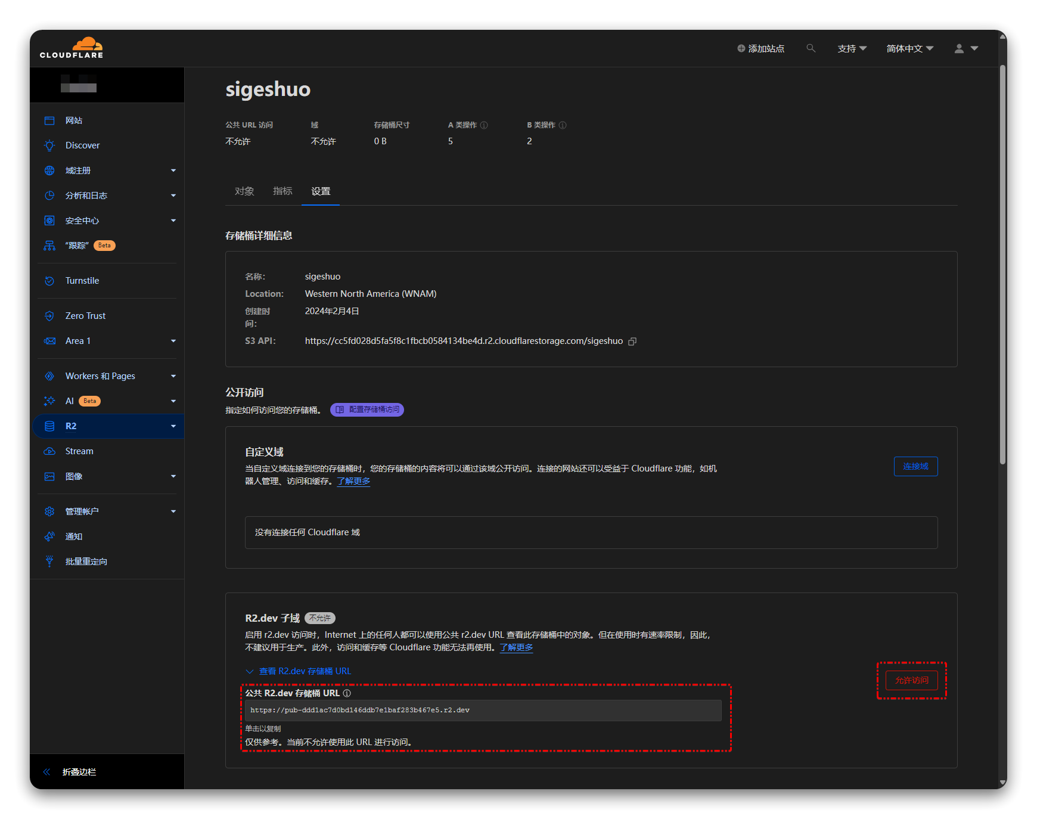Click the Turnstile icon

pyautogui.click(x=49, y=281)
